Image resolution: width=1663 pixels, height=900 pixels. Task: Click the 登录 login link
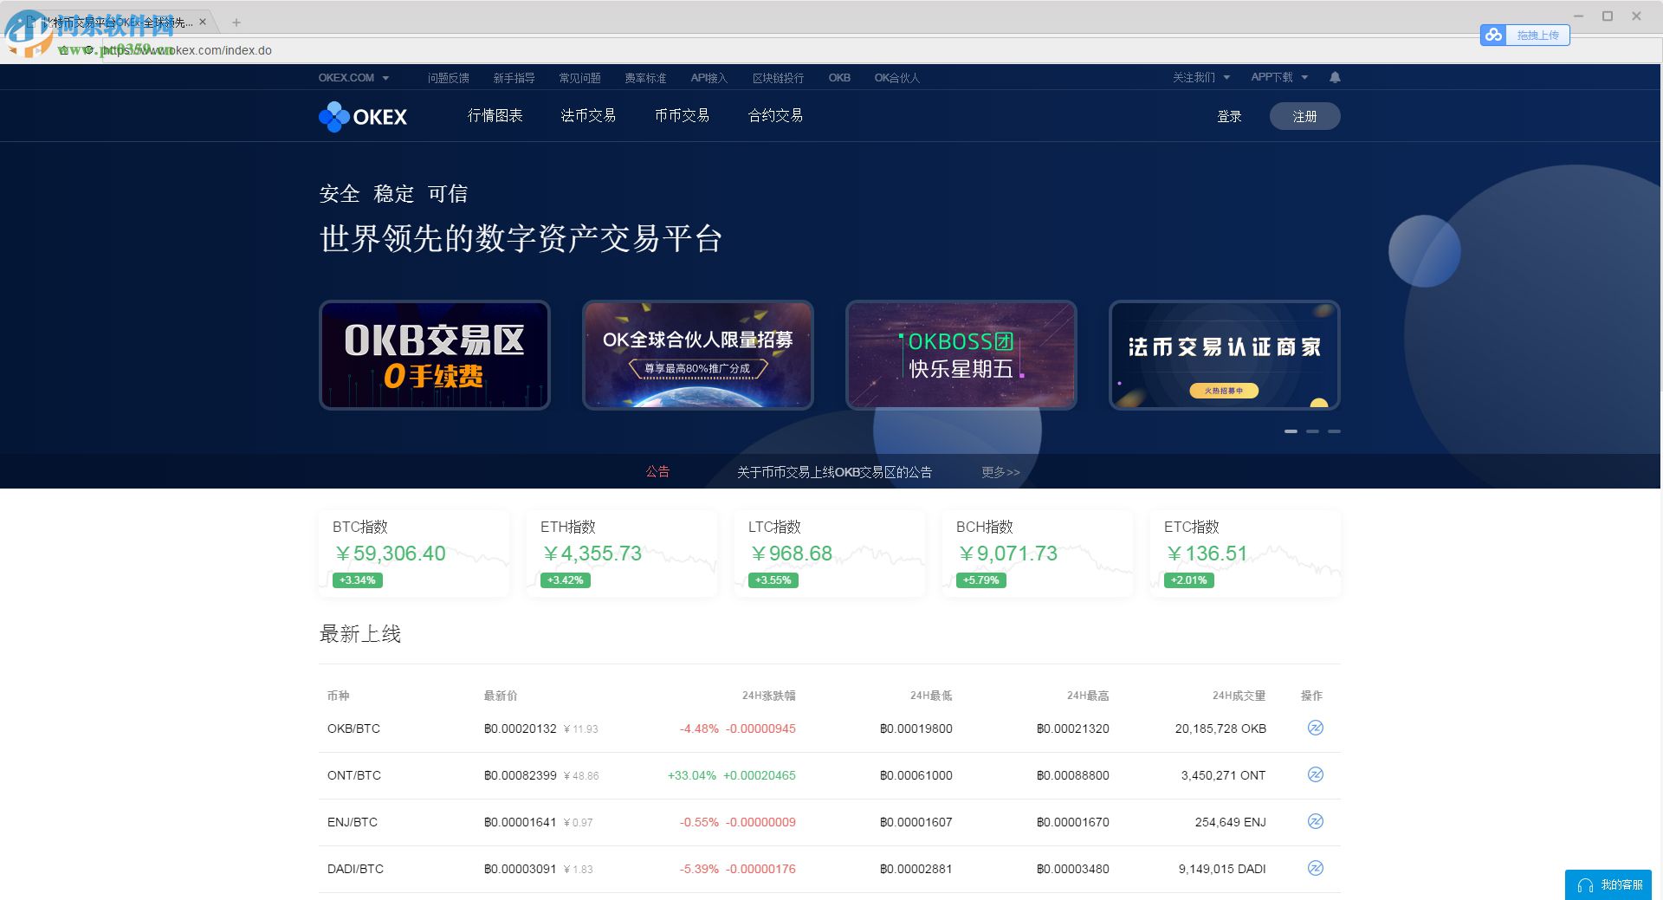1229,116
